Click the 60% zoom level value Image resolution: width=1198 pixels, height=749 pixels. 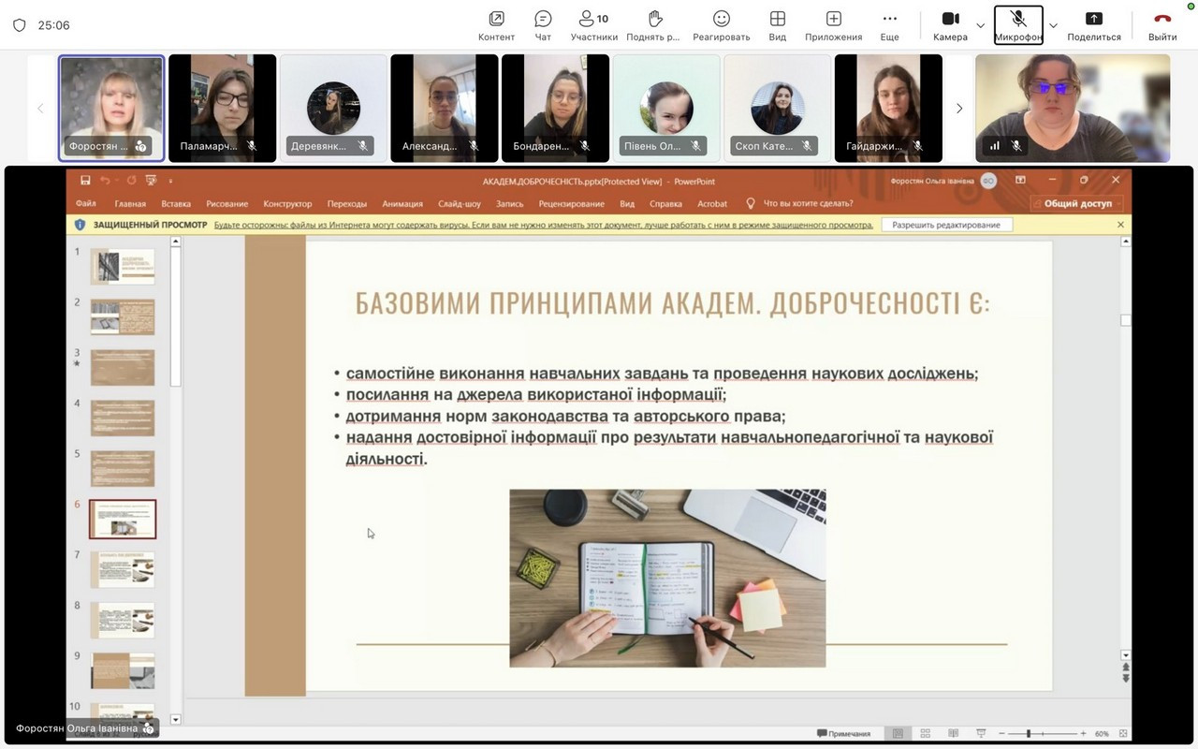point(1102,733)
